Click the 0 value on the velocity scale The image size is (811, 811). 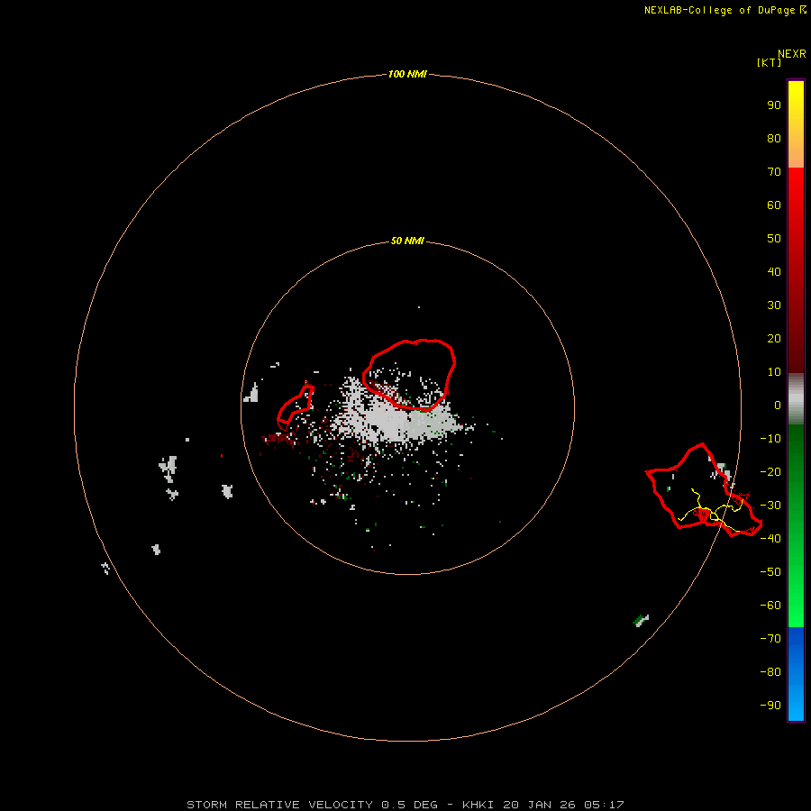[778, 405]
